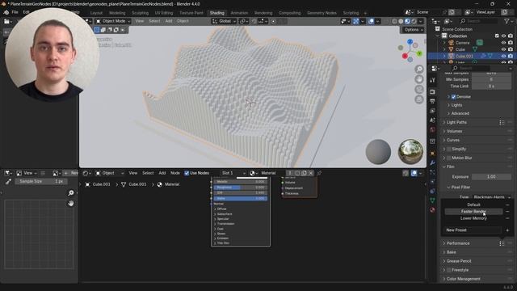517x291 pixels.
Task: Click the viewport pan hand icon
Action: [419, 79]
